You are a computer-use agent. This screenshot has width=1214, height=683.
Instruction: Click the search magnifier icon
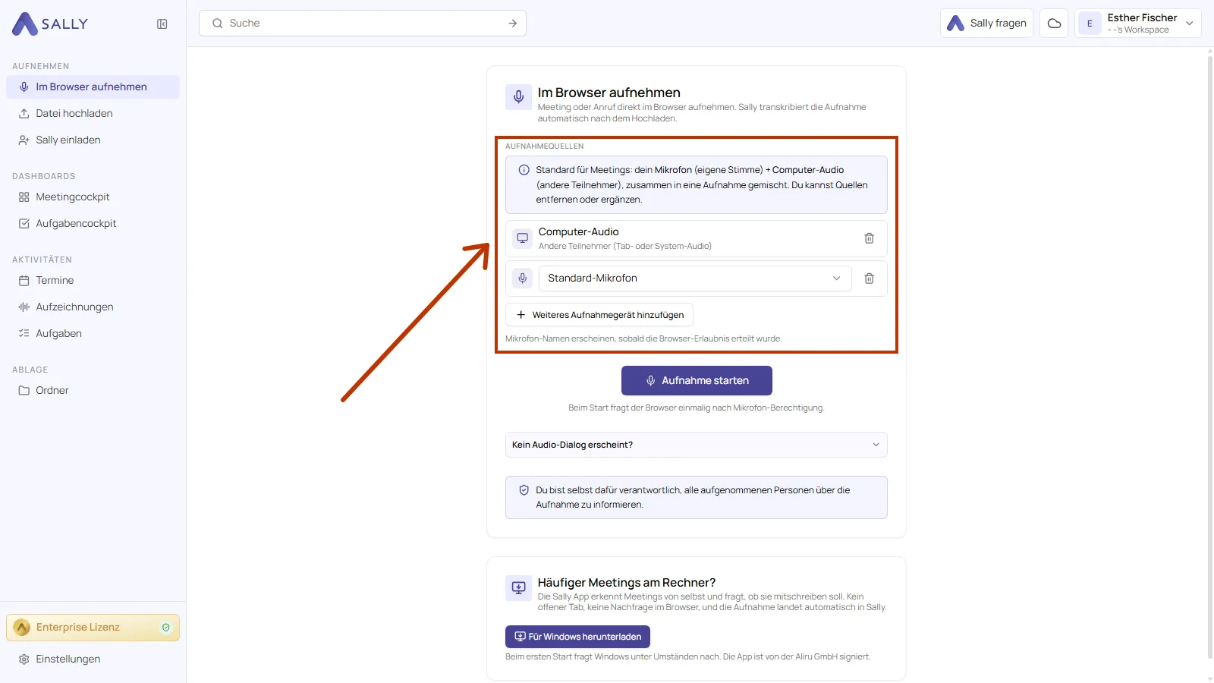click(x=218, y=24)
